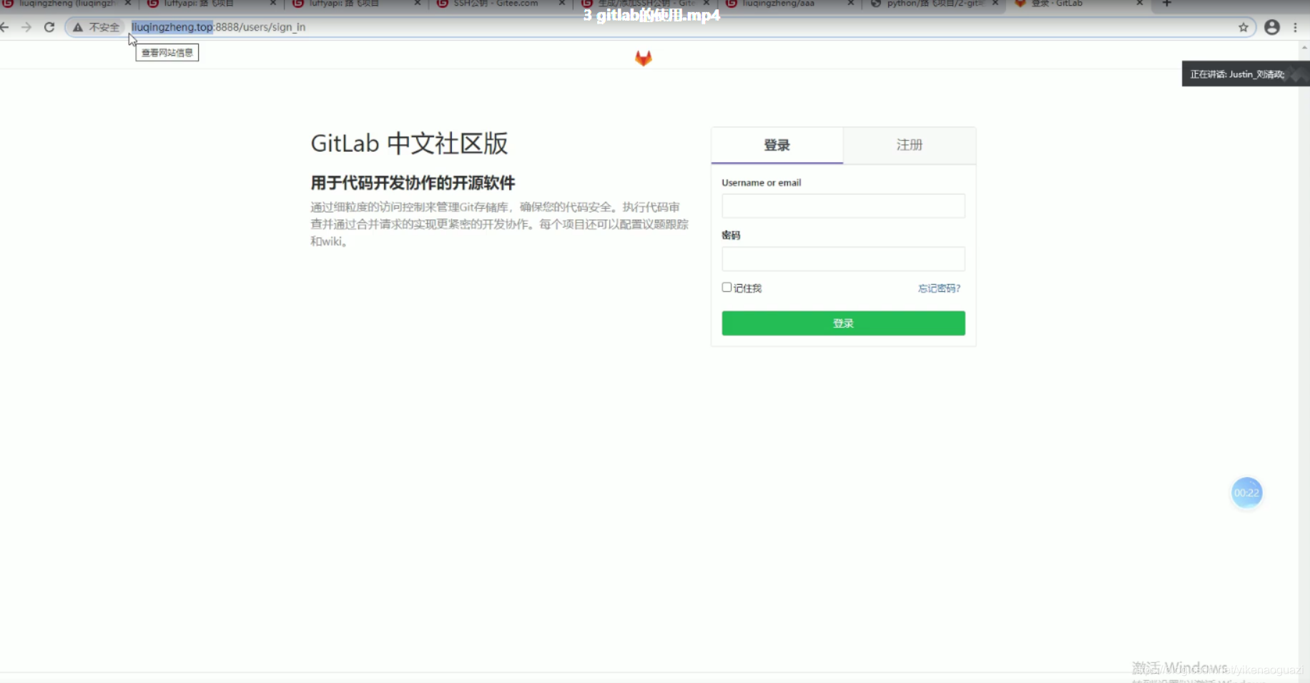The height and width of the screenshot is (683, 1310).
Task: Open a new browser tab with plus
Action: click(x=1167, y=4)
